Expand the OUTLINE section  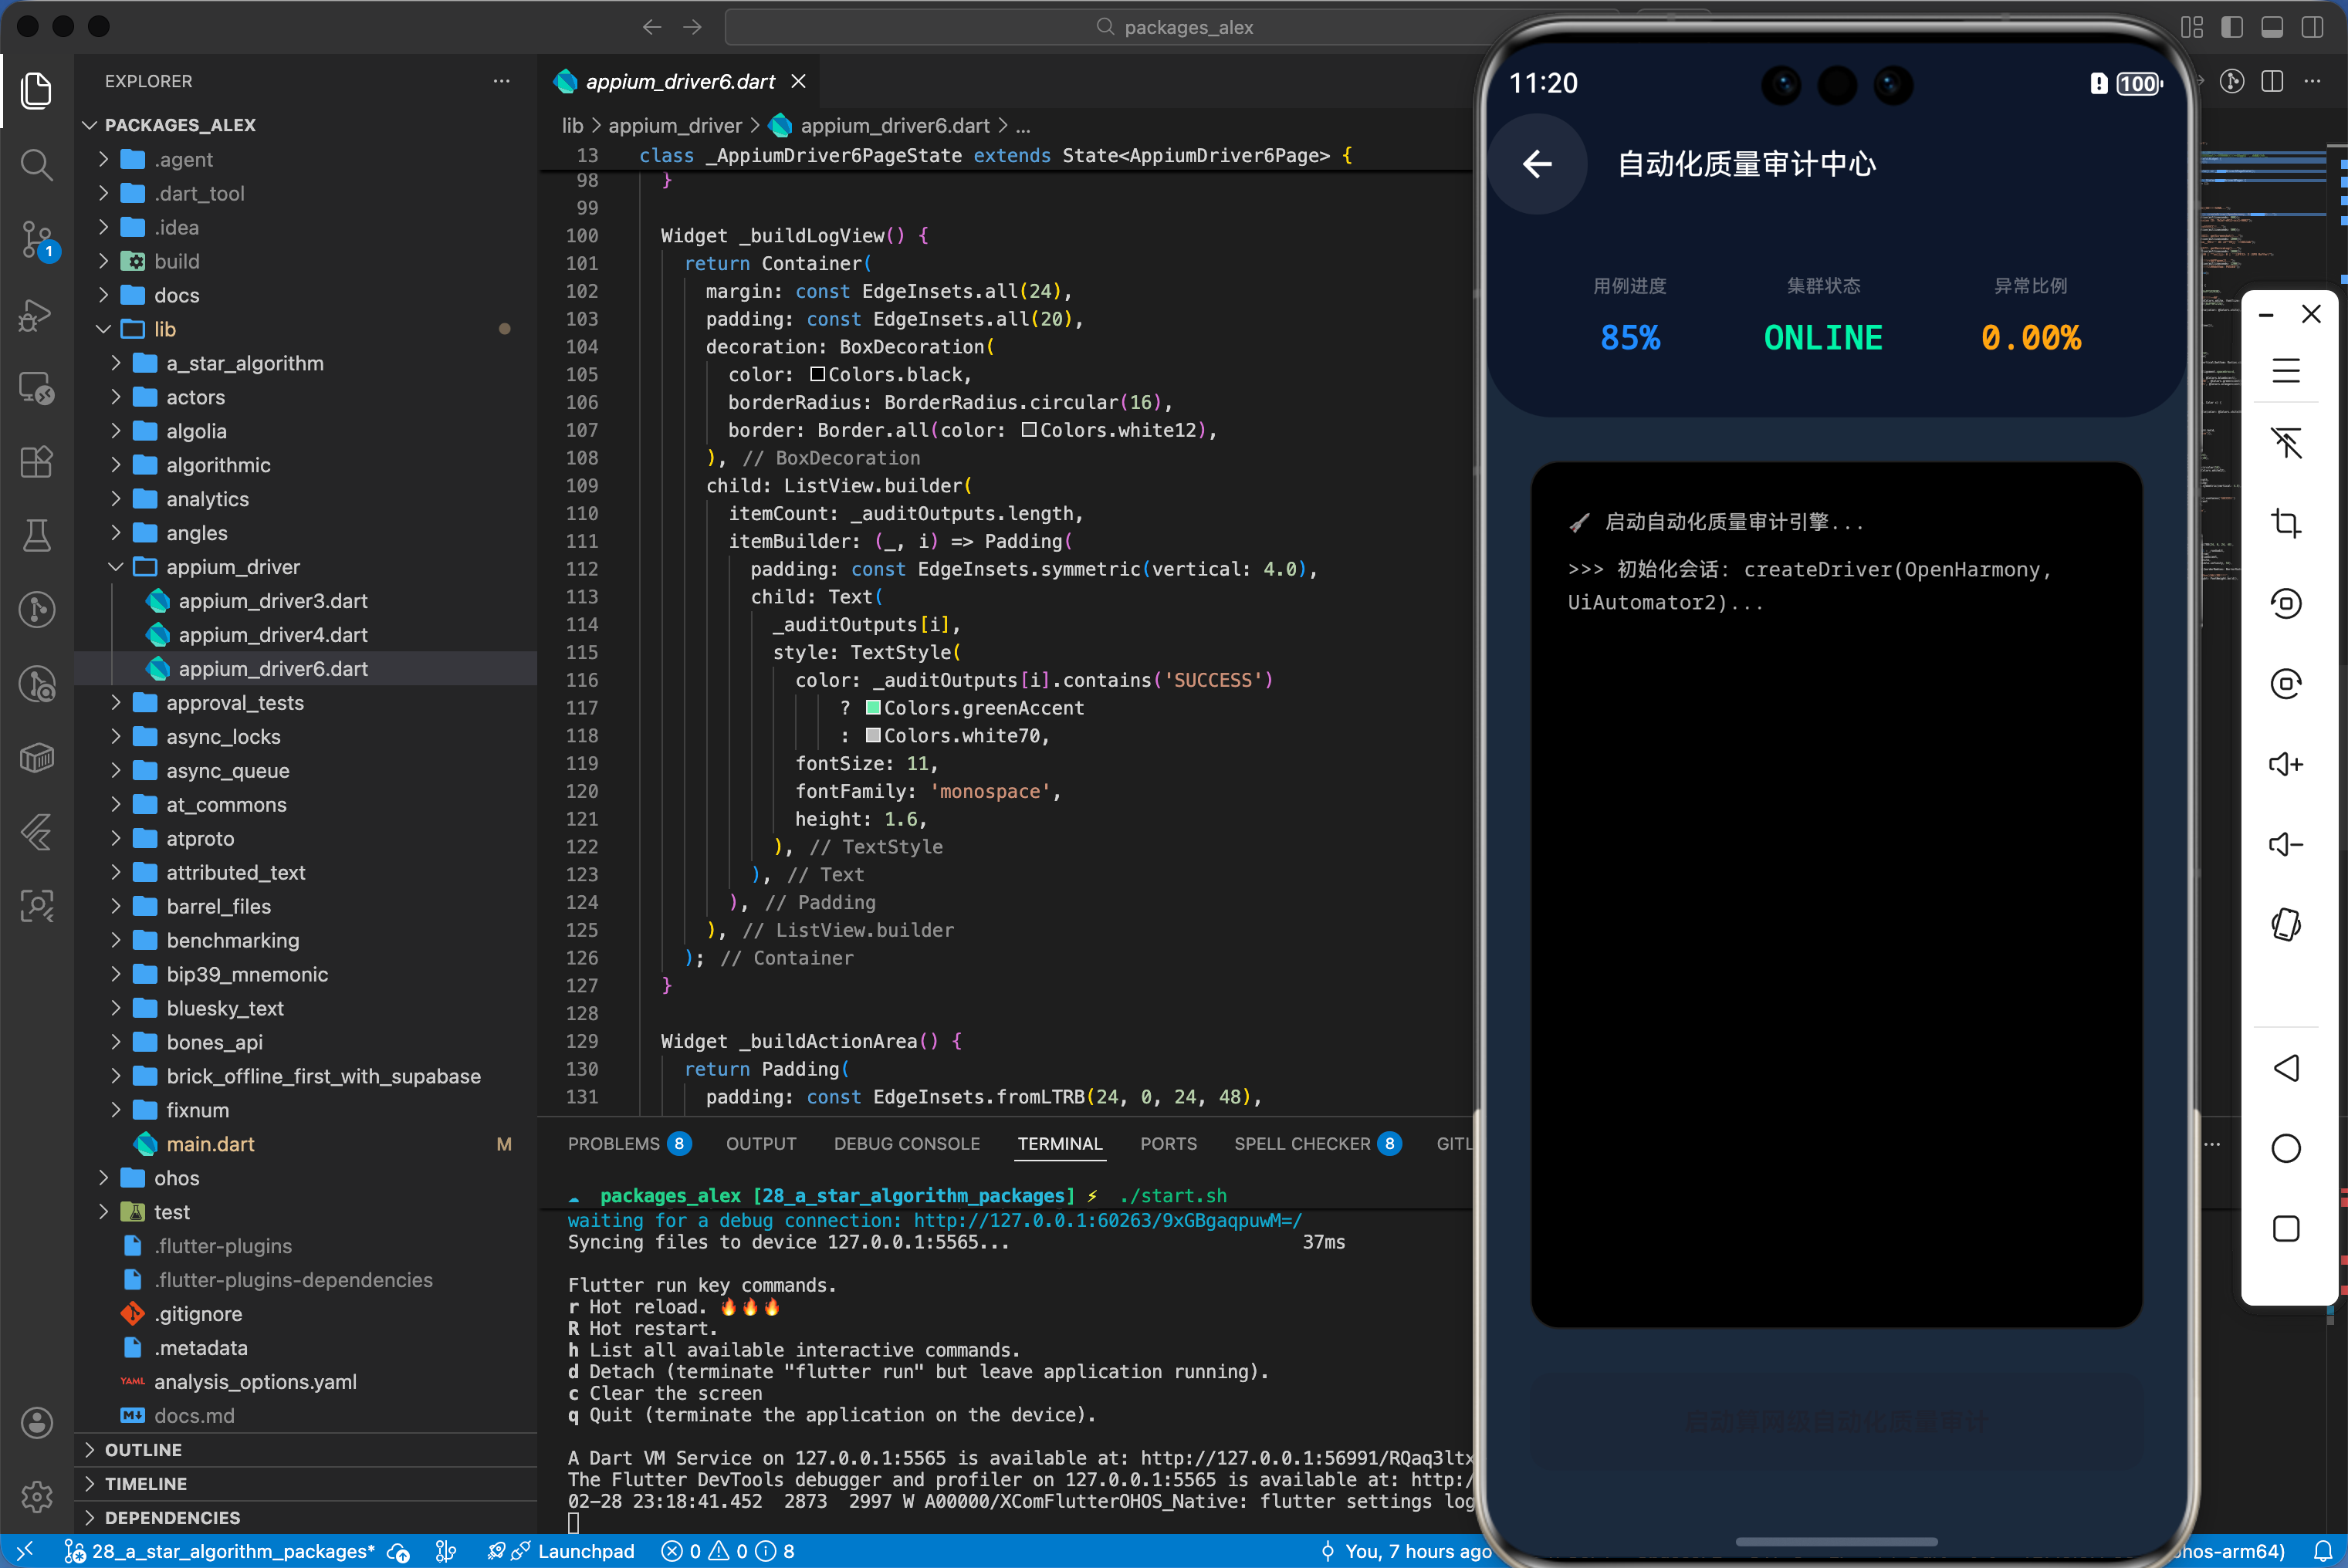tap(143, 1449)
